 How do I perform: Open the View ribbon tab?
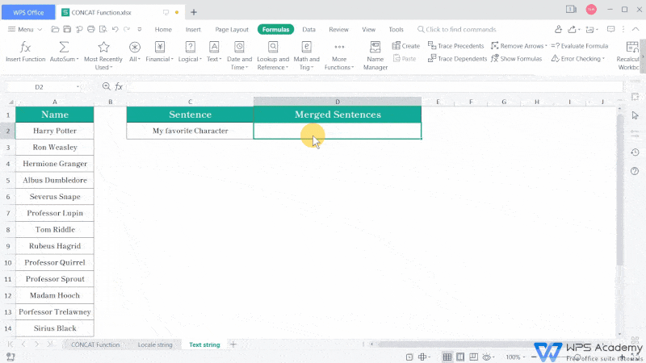(368, 30)
